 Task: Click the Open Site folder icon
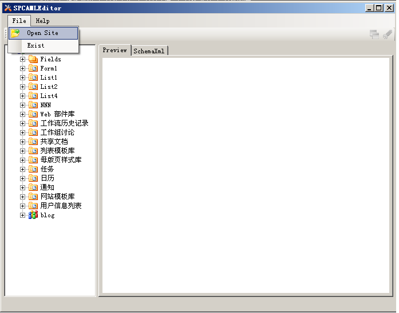tap(15, 33)
